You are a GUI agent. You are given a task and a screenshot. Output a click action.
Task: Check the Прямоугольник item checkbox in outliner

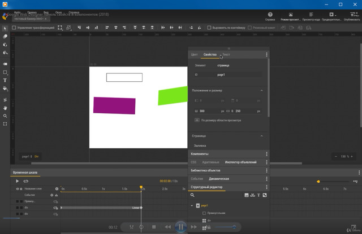204,213
